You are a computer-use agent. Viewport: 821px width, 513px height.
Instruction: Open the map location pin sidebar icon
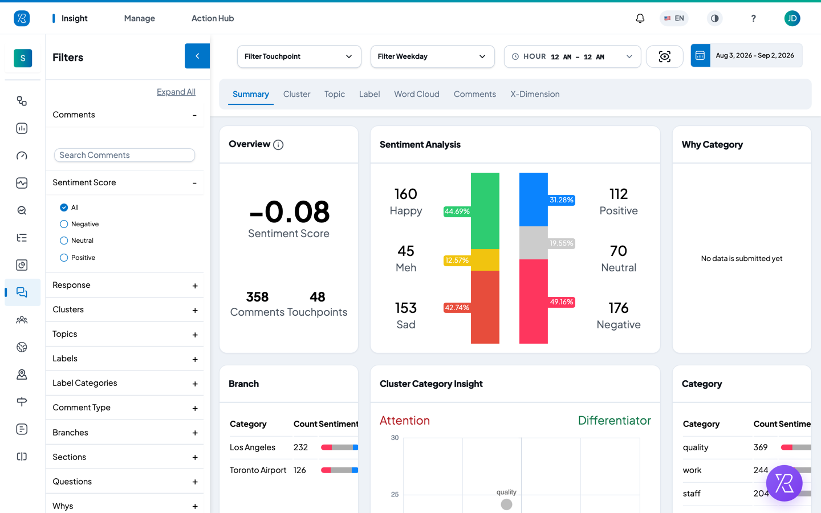[x=22, y=374]
